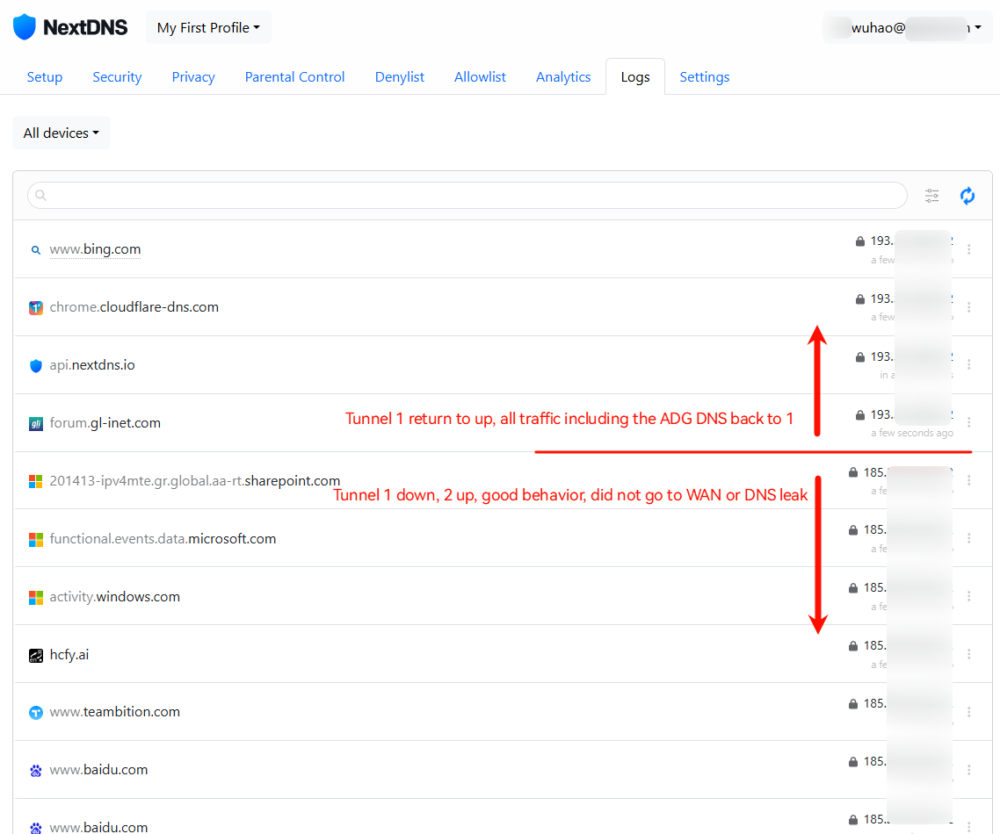
Task: Click the NextDNS shield logo
Action: click(25, 27)
